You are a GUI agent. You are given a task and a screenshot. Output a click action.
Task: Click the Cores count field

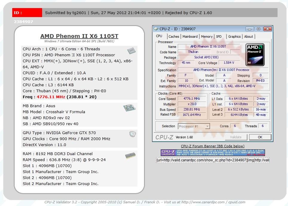tap(235, 126)
